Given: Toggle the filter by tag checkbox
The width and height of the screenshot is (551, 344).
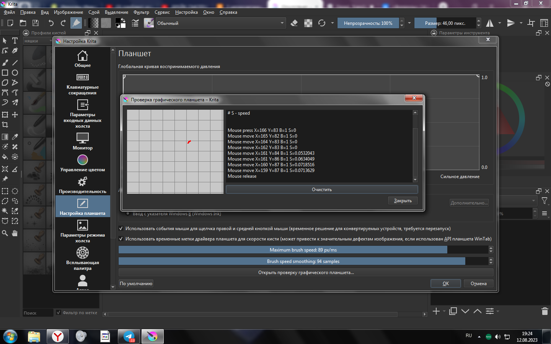Looking at the screenshot, I should (x=59, y=313).
